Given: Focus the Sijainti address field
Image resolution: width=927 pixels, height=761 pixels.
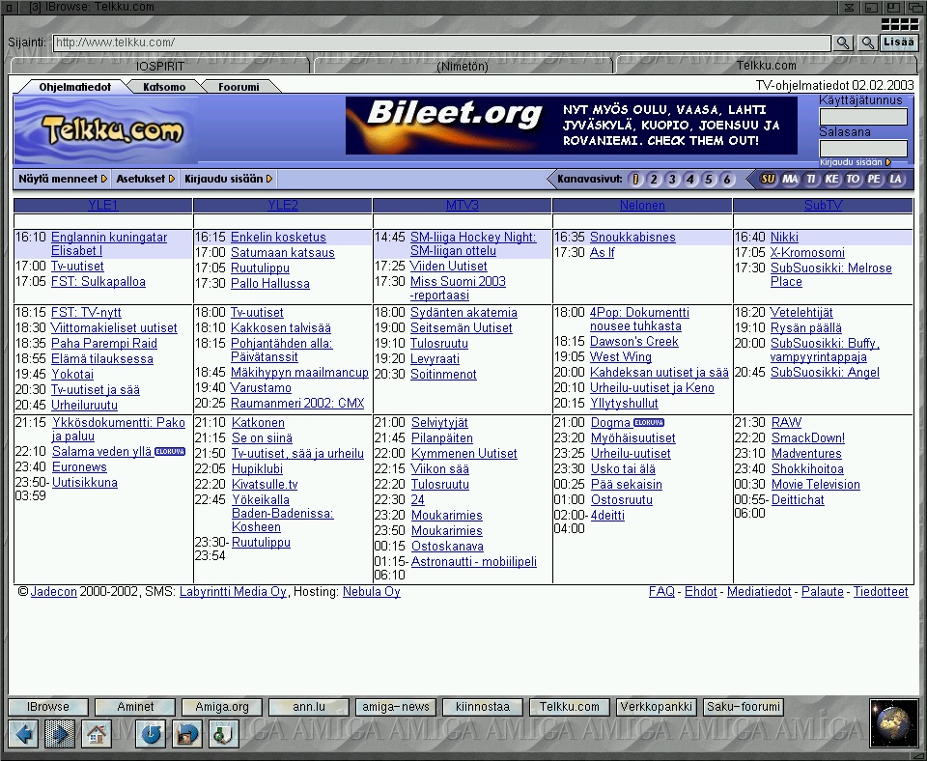Looking at the screenshot, I should 442,42.
